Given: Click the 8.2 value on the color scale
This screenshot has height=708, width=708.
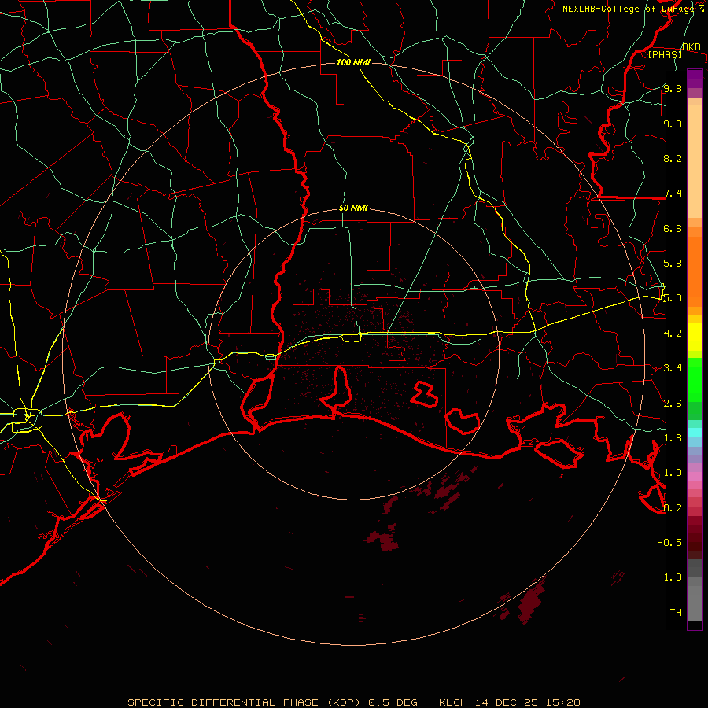Looking at the screenshot, I should [673, 158].
